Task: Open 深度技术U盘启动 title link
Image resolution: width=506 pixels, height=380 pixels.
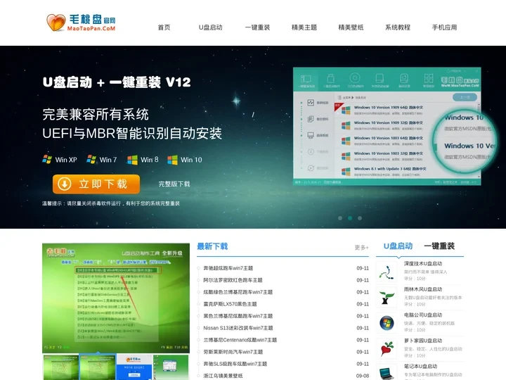Action: point(423,264)
